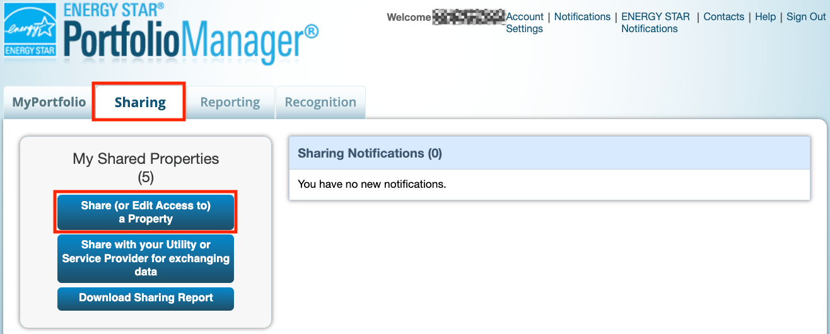Open the Help link
The height and width of the screenshot is (334, 830).
pos(765,17)
